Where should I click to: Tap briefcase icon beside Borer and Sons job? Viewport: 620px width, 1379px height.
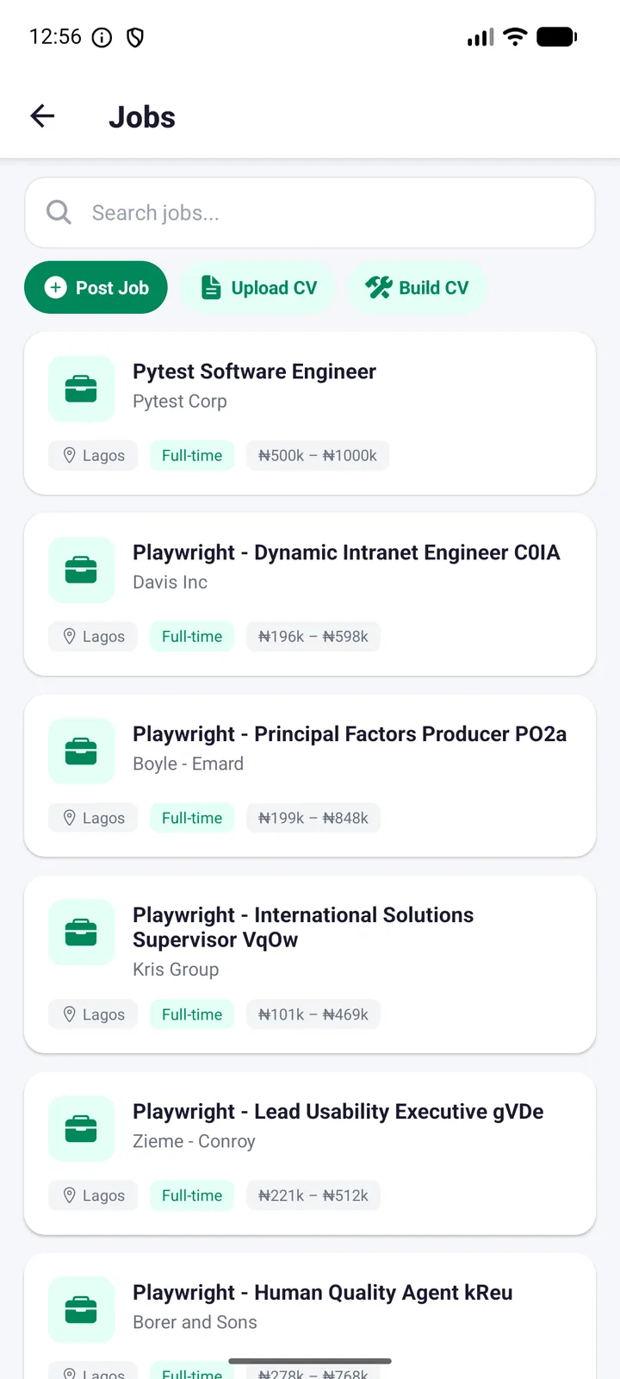click(81, 1310)
